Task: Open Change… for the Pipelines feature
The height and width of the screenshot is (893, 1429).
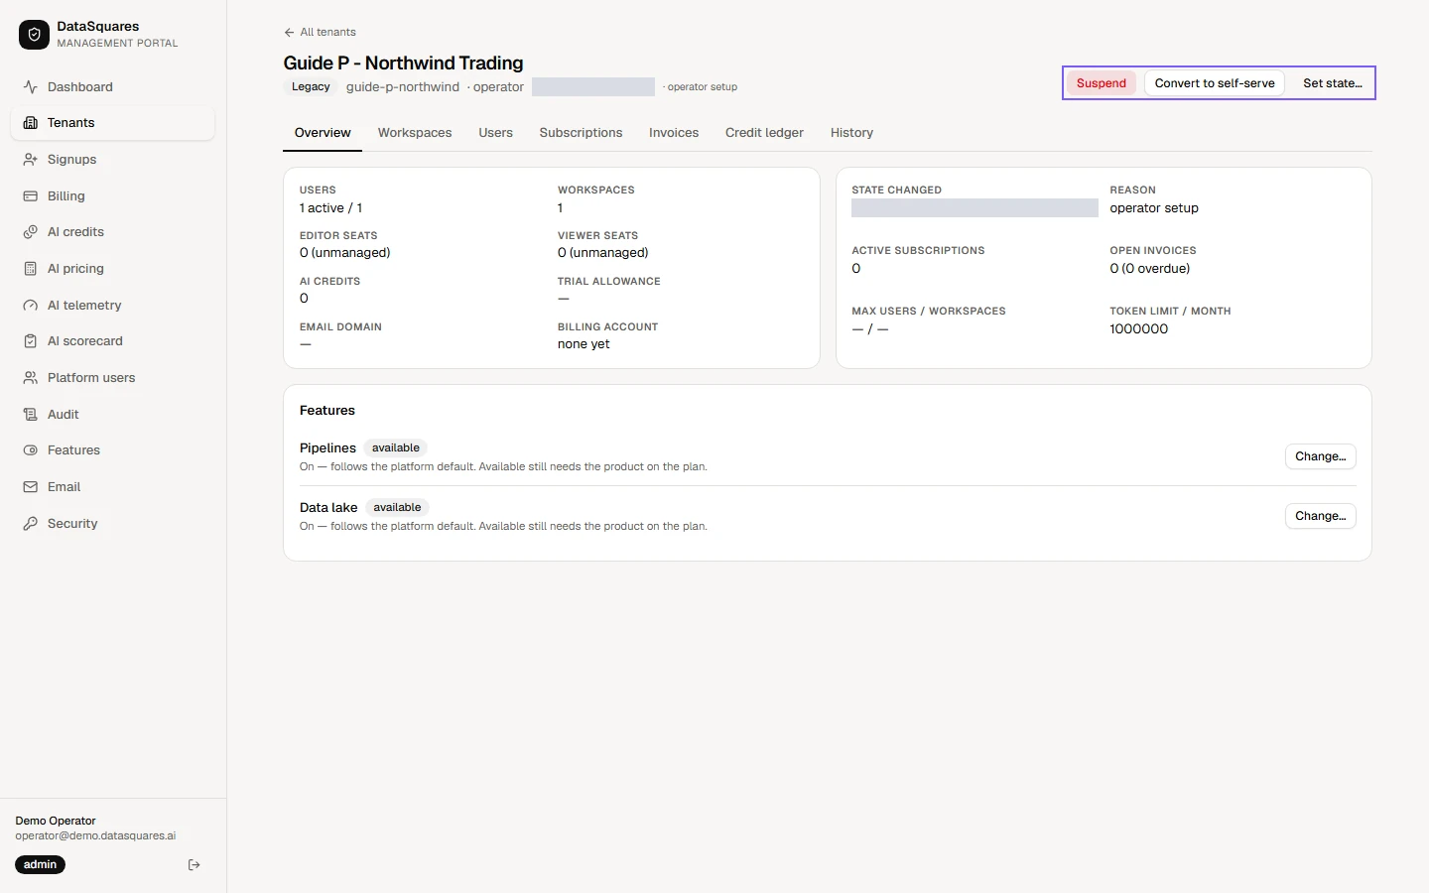Action: pyautogui.click(x=1321, y=456)
